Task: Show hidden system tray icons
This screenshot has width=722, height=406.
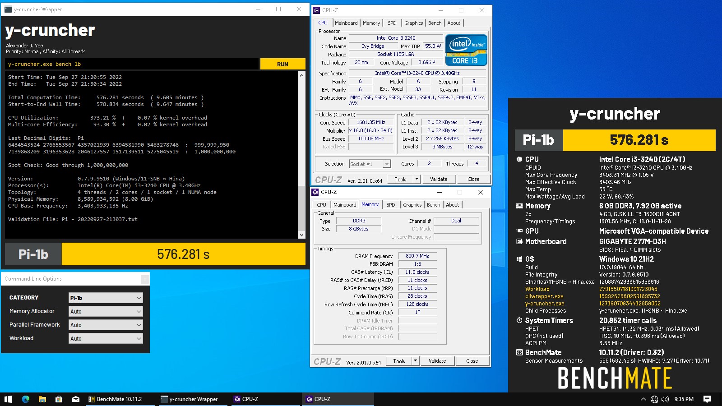Action: point(643,399)
